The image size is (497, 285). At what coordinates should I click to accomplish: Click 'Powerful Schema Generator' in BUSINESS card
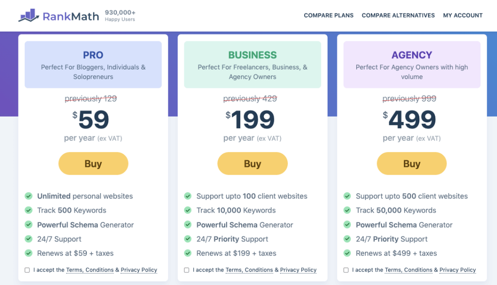tap(245, 225)
